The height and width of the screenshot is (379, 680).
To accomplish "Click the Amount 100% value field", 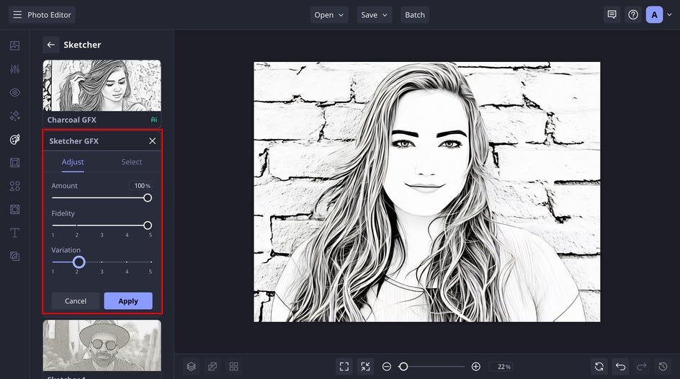I will 140,186.
